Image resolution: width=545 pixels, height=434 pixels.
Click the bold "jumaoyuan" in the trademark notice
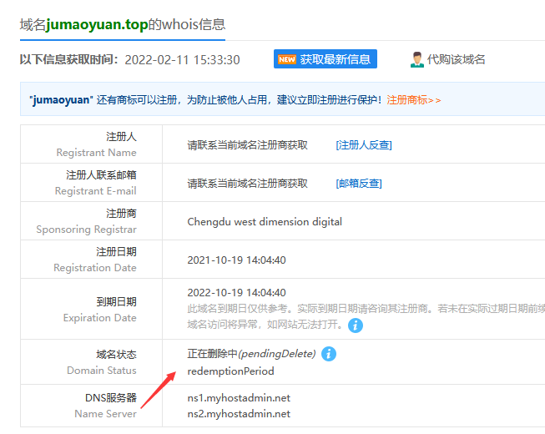(60, 99)
